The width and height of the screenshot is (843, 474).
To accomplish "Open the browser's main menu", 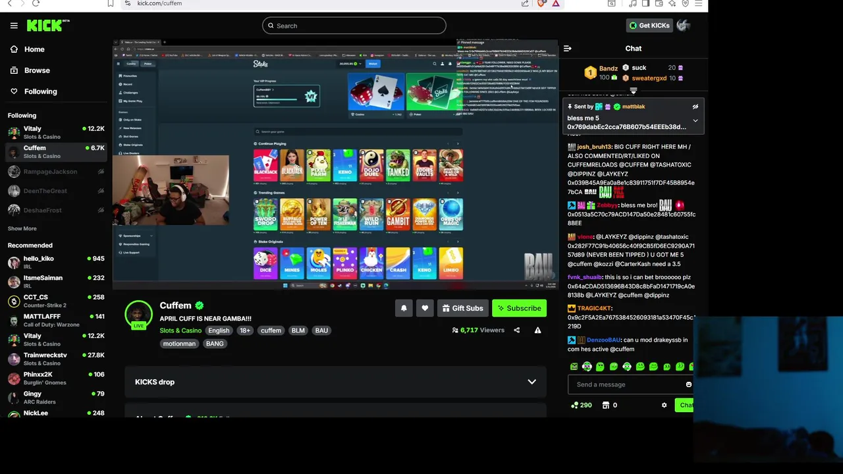I will coord(699,3).
